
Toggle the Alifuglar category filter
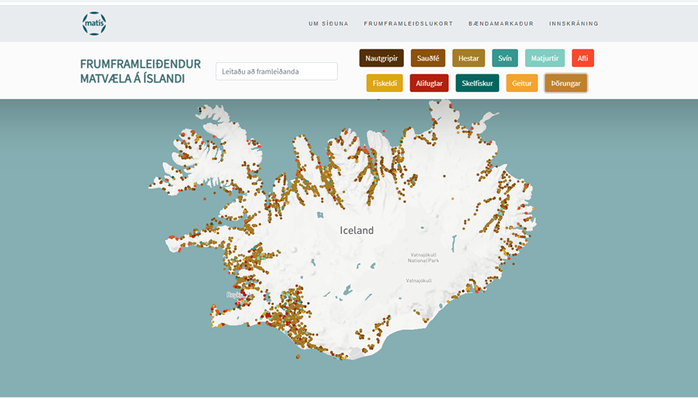429,83
